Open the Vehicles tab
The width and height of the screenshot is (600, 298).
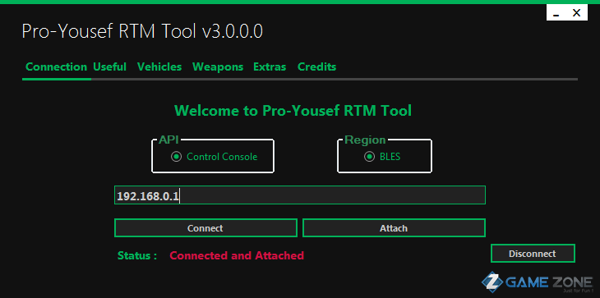[159, 66]
